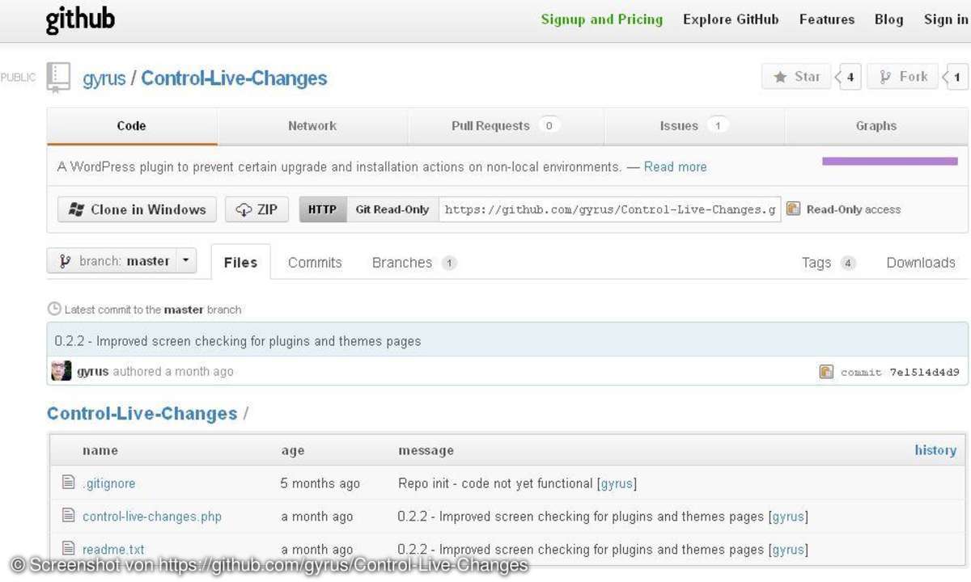The height and width of the screenshot is (582, 971).
Task: Open the Downloads subtab
Action: 921,263
